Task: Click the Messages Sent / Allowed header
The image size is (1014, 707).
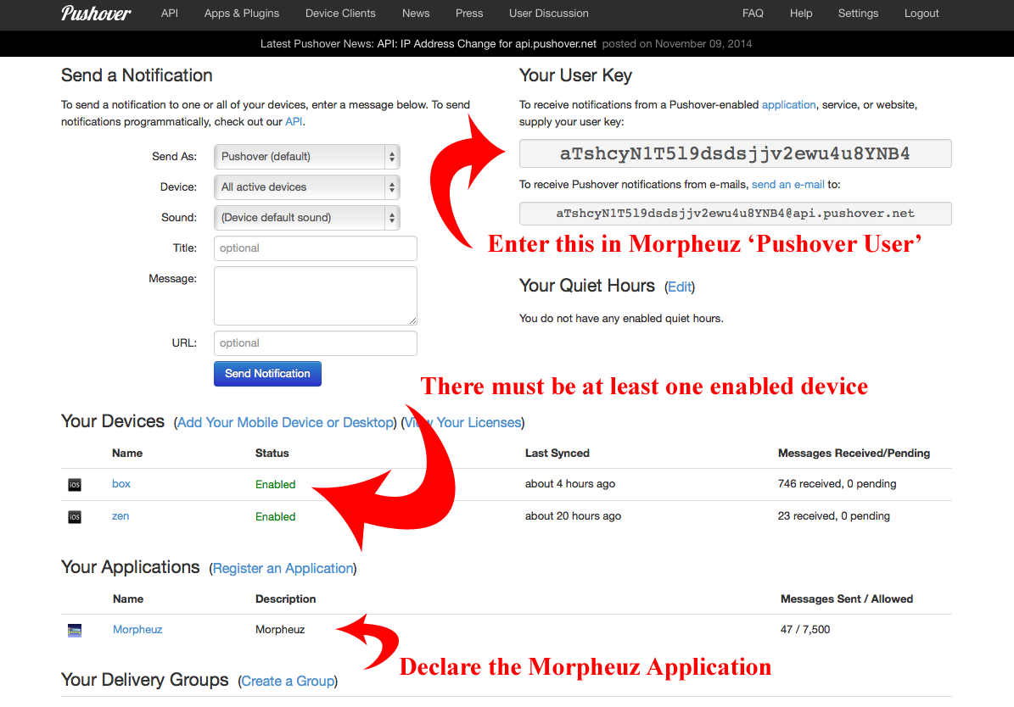Action: tap(847, 599)
